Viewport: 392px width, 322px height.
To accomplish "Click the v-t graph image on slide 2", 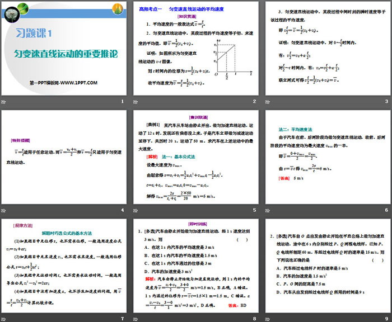I will (234, 59).
